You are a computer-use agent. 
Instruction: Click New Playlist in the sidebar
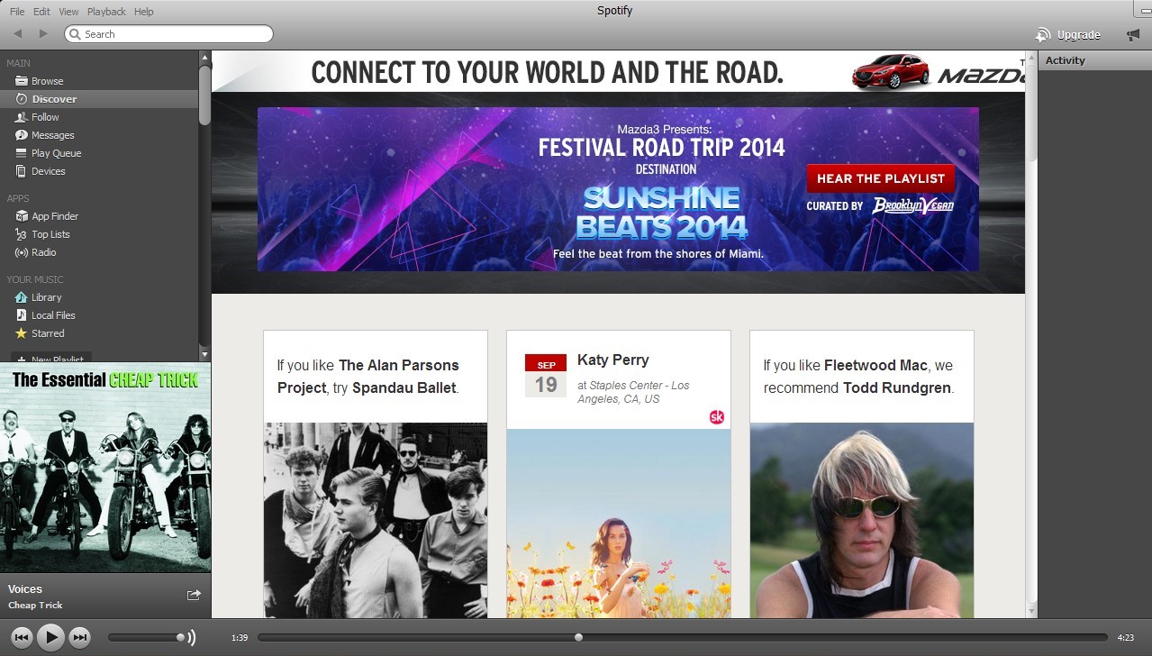pyautogui.click(x=51, y=359)
